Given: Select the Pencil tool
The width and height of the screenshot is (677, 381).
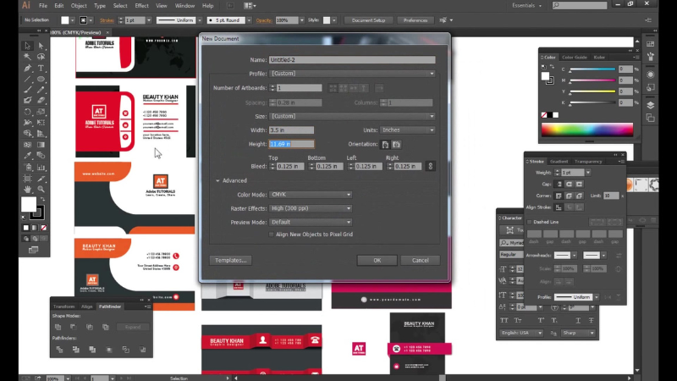Looking at the screenshot, I should click(41, 90).
